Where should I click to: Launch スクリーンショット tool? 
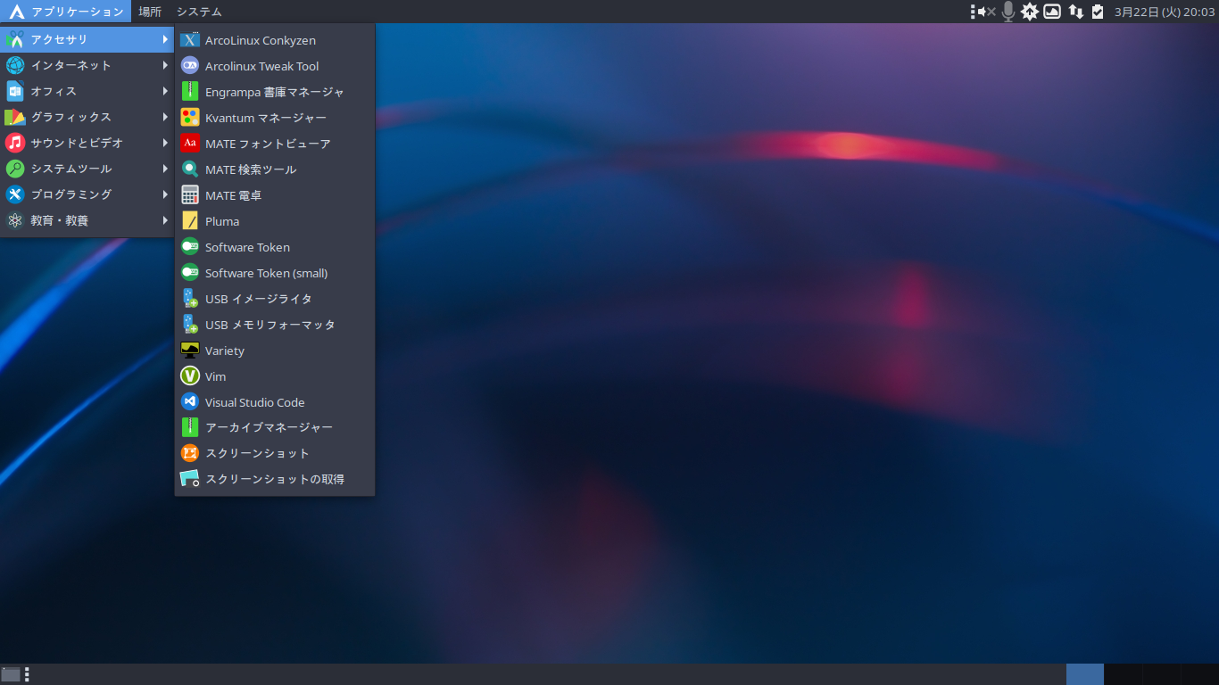coord(275,453)
